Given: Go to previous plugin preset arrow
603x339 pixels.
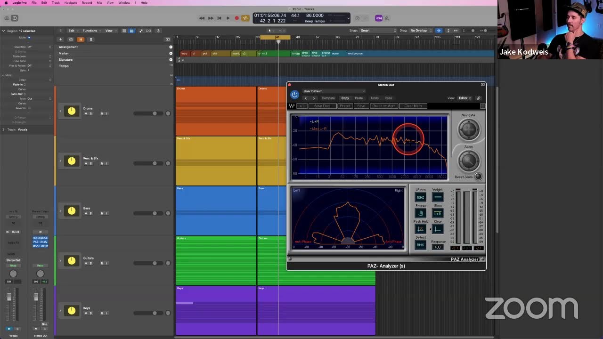Looking at the screenshot, I should coord(306,98).
